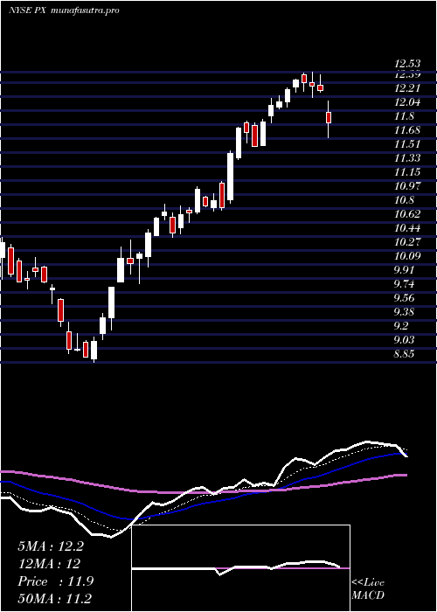Click the 12.21 price axis label
Viewport: 437px width, 612px height.
pos(407,88)
